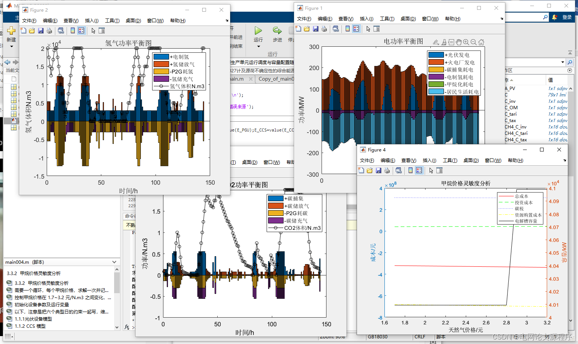The image size is (578, 344).
Task: Open file icon in Figure 2 toolbar
Action: tap(32, 31)
